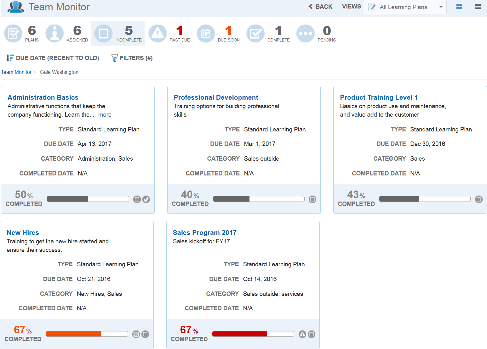Click the Gale Washington breadcrumb text
This screenshot has height=349, width=487.
(x=59, y=72)
